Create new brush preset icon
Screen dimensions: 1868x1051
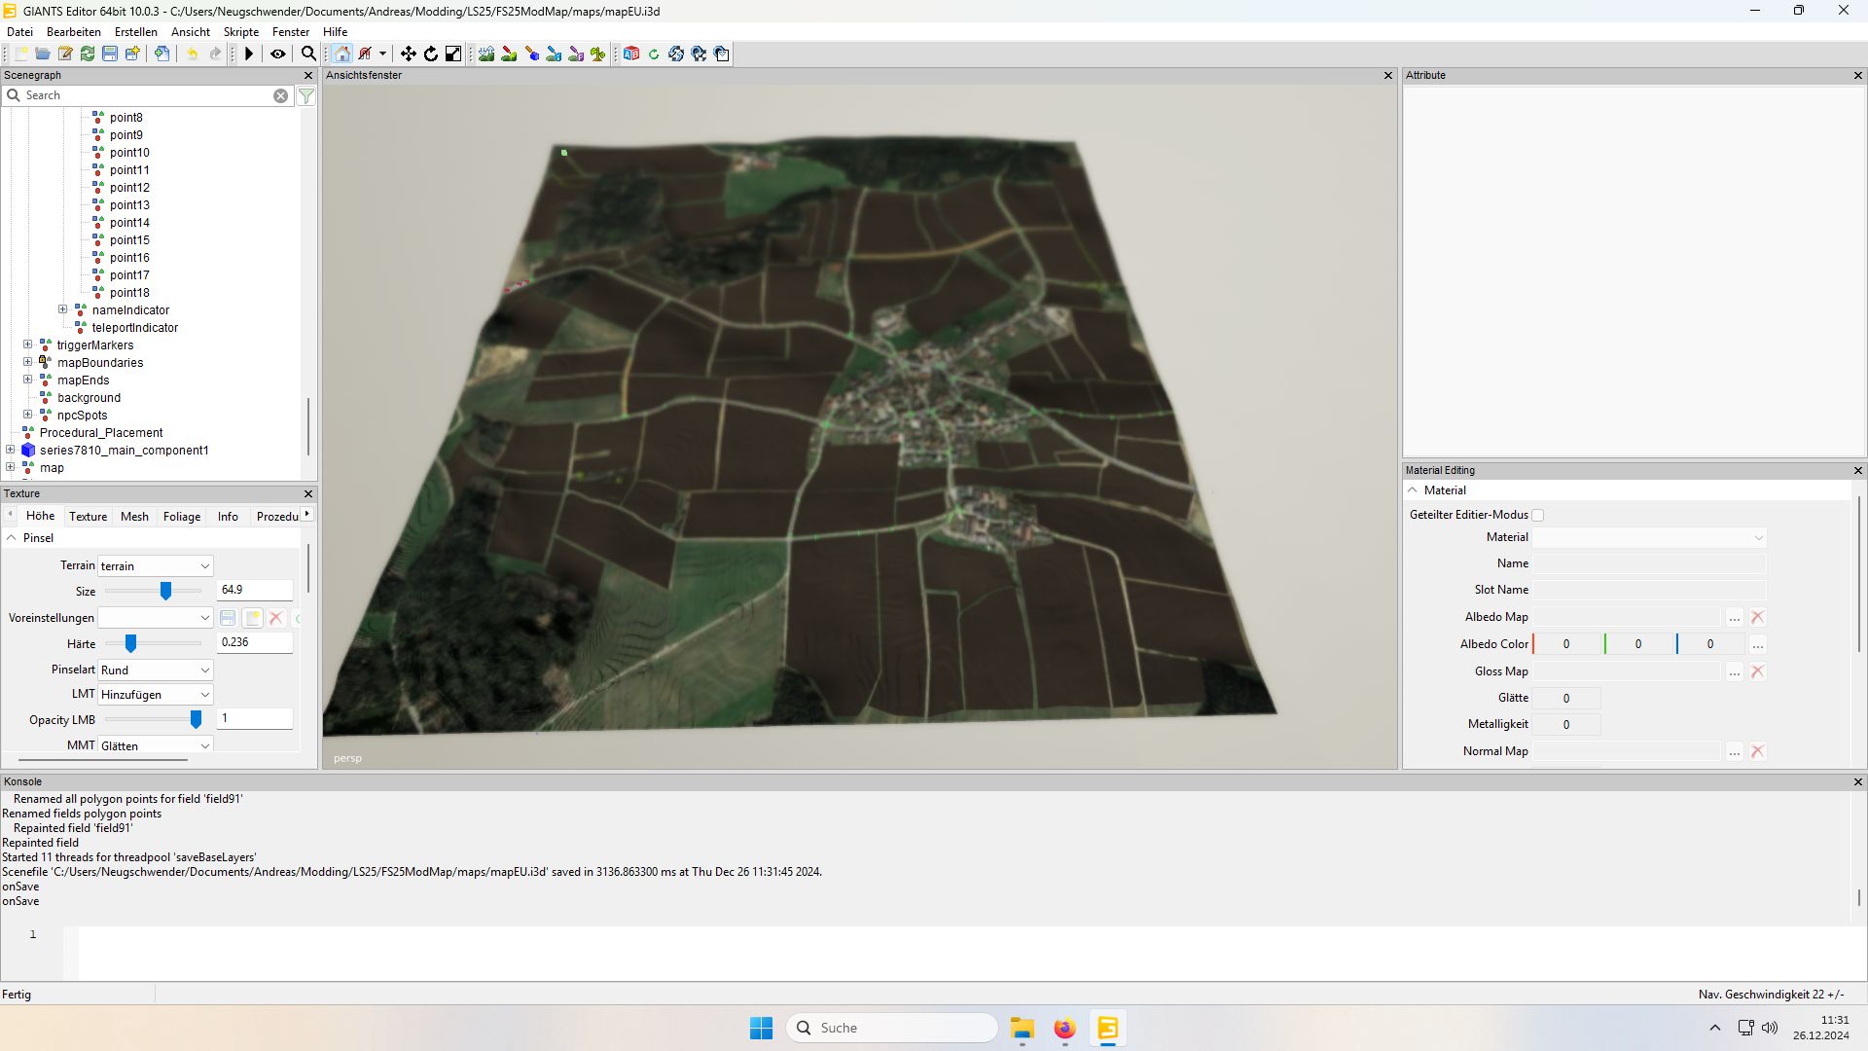(252, 618)
